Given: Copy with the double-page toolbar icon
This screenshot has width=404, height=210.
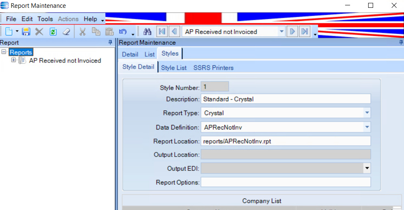Looking at the screenshot, I should pos(96,32).
